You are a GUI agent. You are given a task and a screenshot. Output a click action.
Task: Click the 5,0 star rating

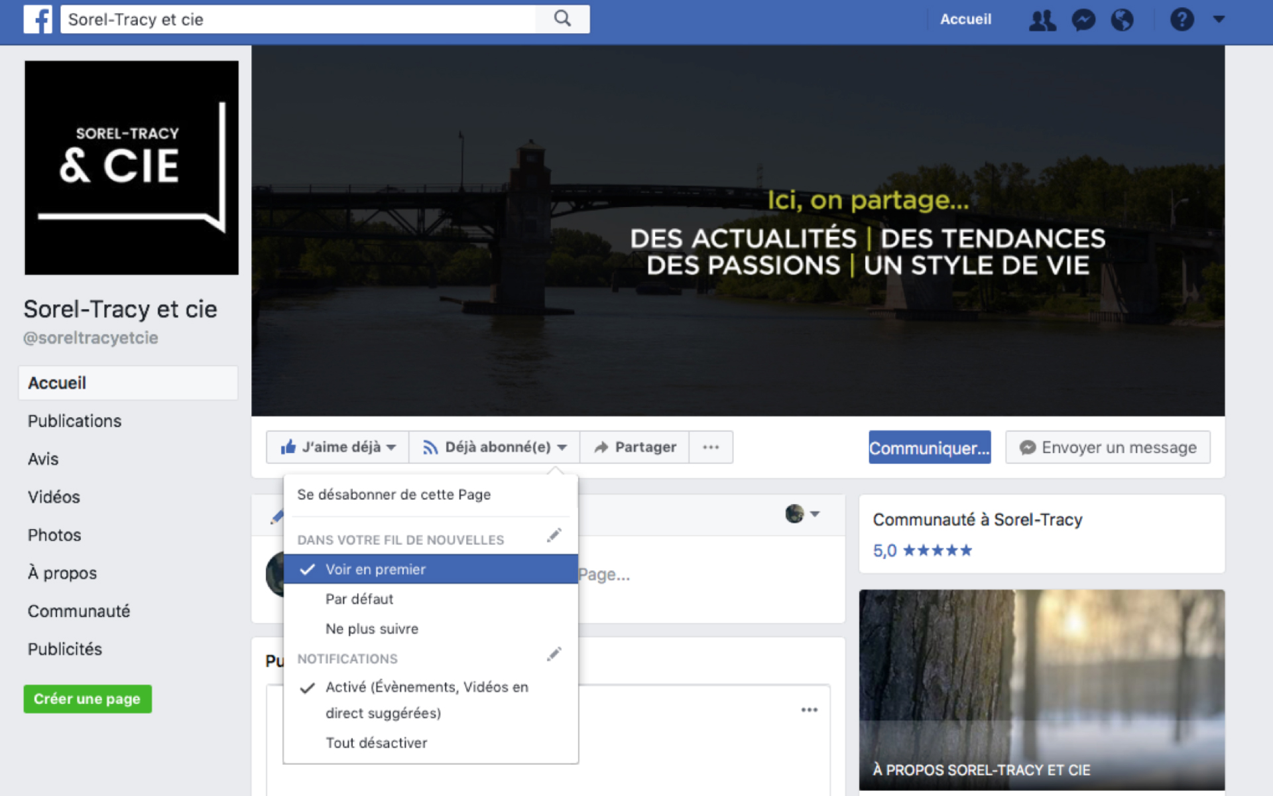[x=922, y=551]
